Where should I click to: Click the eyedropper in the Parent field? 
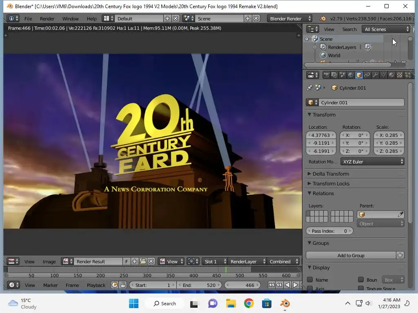coord(400,214)
